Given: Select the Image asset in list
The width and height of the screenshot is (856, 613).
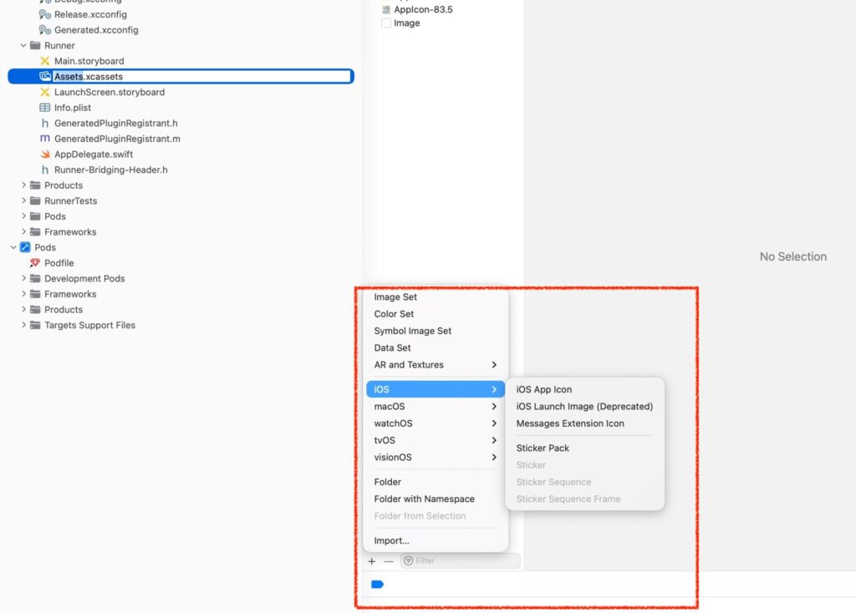Looking at the screenshot, I should click(406, 23).
